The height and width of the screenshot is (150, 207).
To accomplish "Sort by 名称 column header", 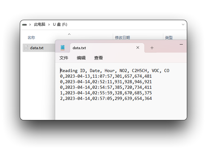I will pyautogui.click(x=31, y=37).
